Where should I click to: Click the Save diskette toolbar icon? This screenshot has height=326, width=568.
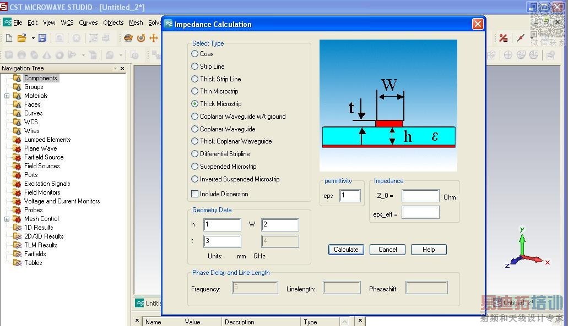coord(42,37)
